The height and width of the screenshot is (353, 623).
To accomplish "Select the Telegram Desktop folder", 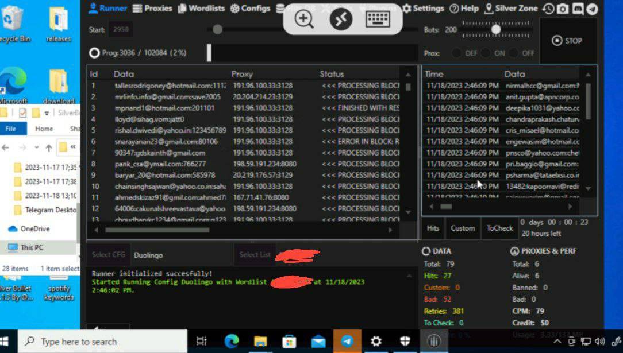I will [x=44, y=210].
